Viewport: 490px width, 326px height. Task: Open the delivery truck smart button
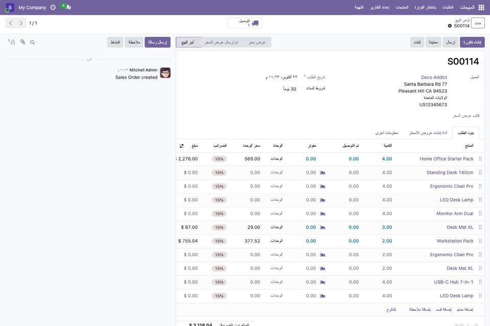[245, 23]
